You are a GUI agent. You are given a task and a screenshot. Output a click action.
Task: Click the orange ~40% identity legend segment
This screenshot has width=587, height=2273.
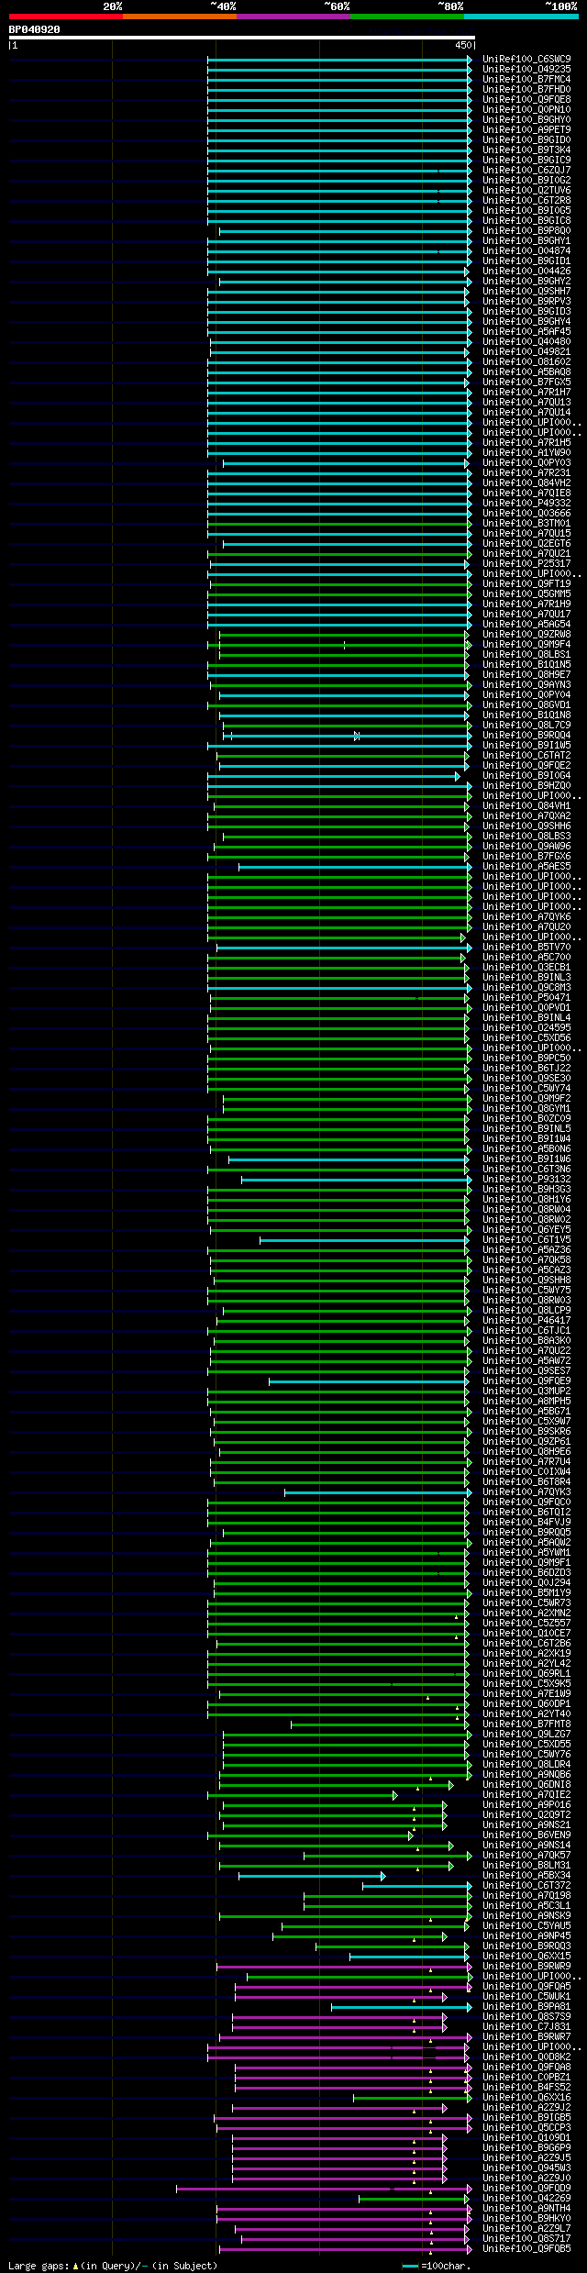click(x=180, y=17)
